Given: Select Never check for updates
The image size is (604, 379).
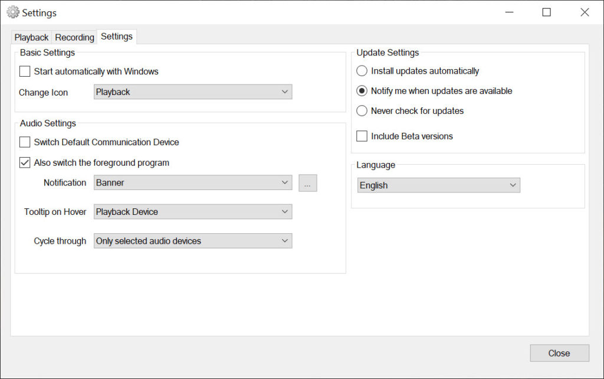Looking at the screenshot, I should tap(362, 111).
